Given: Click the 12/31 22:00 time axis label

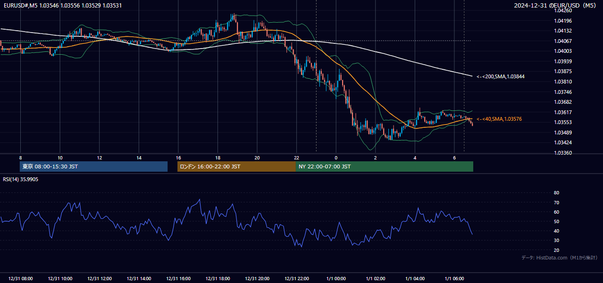Looking at the screenshot, I should coord(297,279).
